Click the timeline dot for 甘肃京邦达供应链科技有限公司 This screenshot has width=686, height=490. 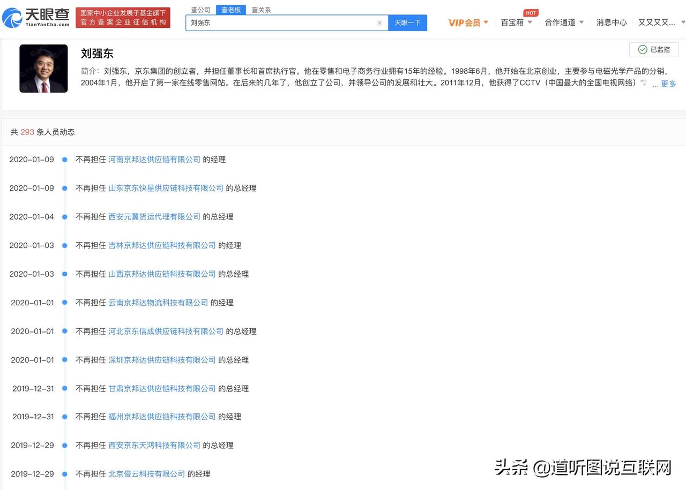point(65,389)
